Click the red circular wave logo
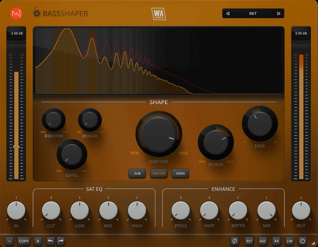The width and height of the screenshot is (318, 247). tap(16, 13)
